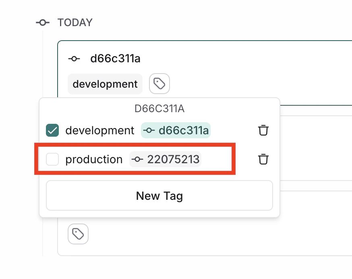Enable the production tag checkbox

[52, 159]
